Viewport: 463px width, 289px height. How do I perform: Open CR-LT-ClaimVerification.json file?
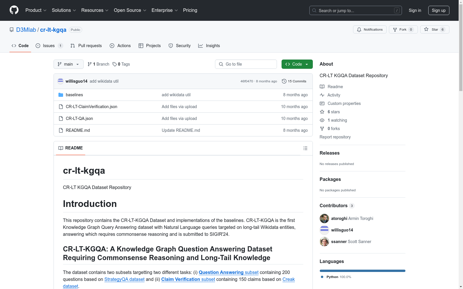pyautogui.click(x=91, y=107)
